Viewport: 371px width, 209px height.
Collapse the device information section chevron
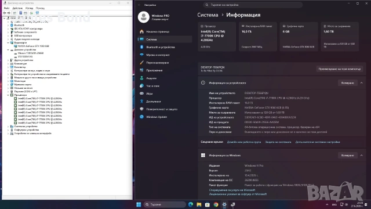361,83
